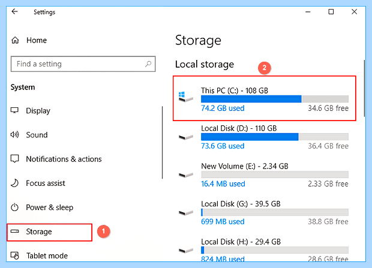Open Focus assist settings
372x268 pixels.
click(x=46, y=183)
